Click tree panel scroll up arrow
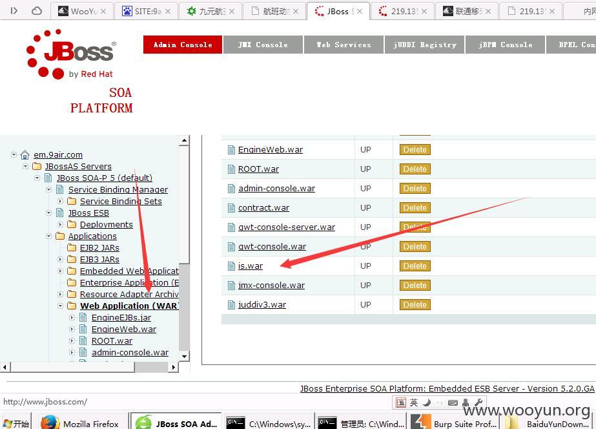Viewport: 596px width, 429px height. point(184,140)
